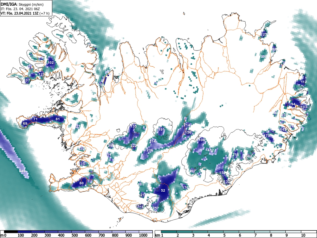317x238 pixels.
Task: Click the darkest teal 1–2 km legend swatch
Action: click(169, 232)
